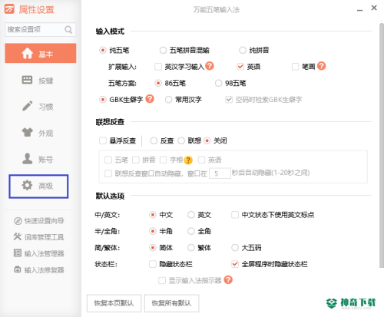The height and width of the screenshot is (317, 384).
Task: Select 繁体 character option
Action: [191, 248]
